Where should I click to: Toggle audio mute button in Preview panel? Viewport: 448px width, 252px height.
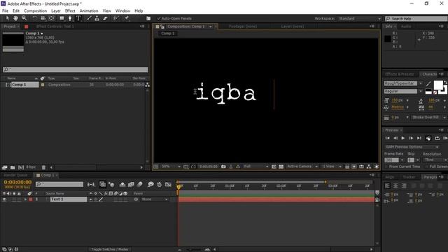[428, 139]
